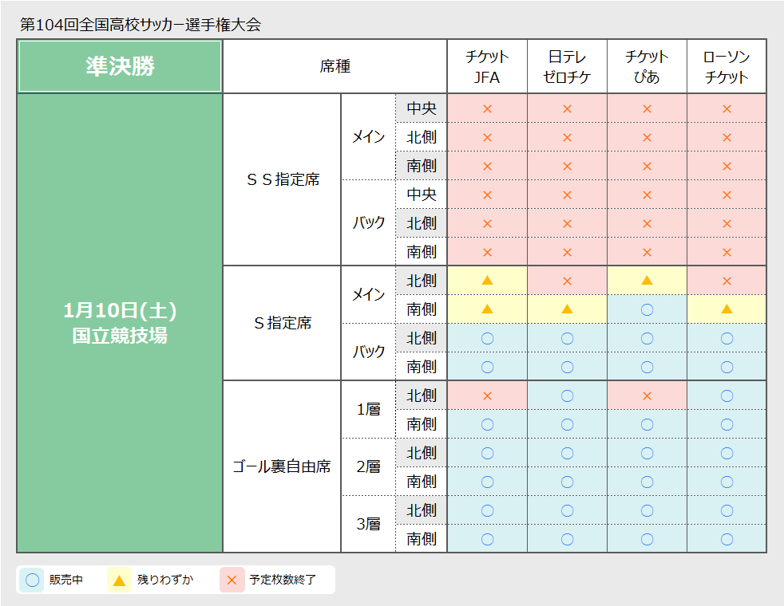Pick the circle for ゴール裏 3層南側 under チケットJFA

[x=487, y=540]
